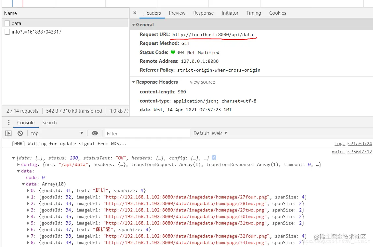Switch to the Cookies tab
This screenshot has height=247, width=373.
click(x=278, y=13)
